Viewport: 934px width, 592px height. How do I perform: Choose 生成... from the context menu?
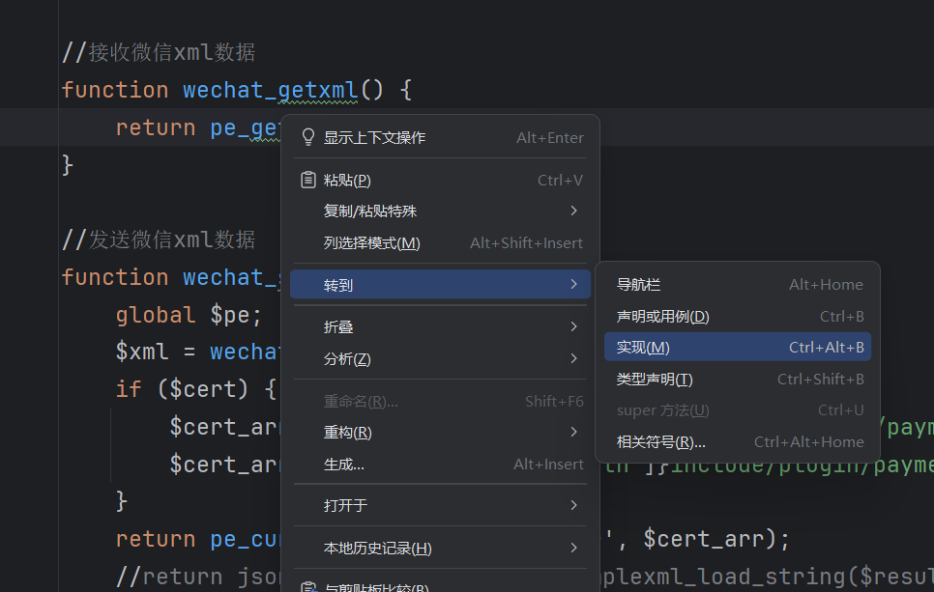point(344,464)
